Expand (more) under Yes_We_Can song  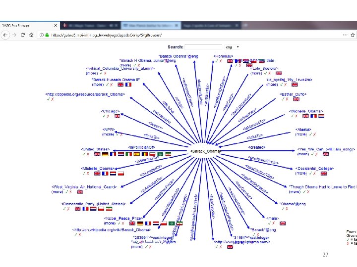(x=303, y=154)
